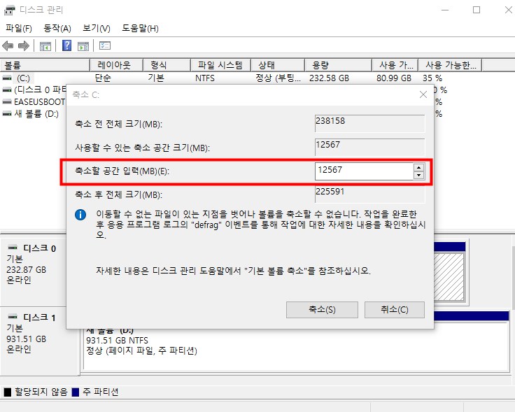Click the 디스크 1 disk icon
This screenshot has height=412, width=515.
(13, 316)
